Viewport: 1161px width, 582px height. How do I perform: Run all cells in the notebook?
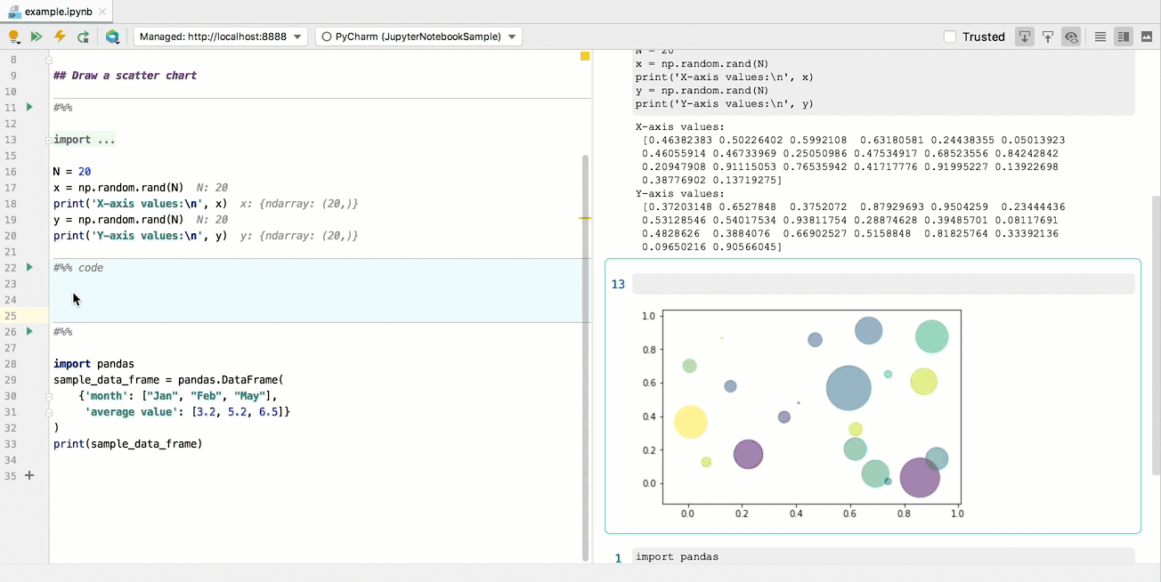coord(36,36)
